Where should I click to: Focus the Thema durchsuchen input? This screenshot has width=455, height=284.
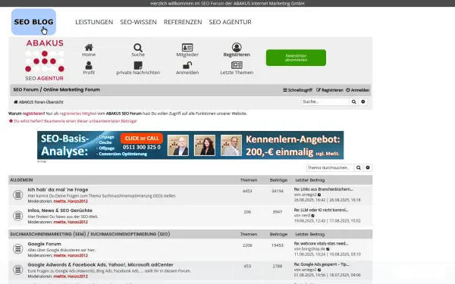click(330, 168)
